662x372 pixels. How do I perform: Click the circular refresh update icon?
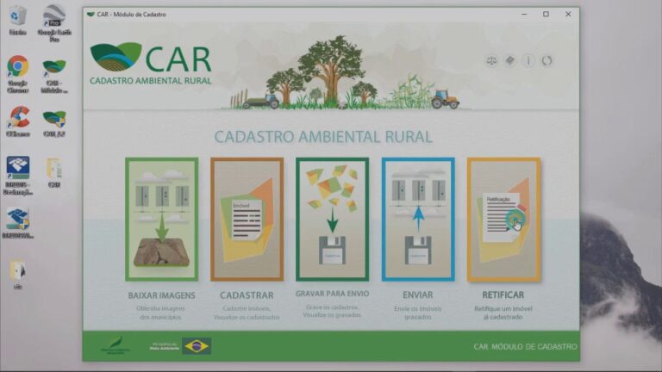click(546, 61)
